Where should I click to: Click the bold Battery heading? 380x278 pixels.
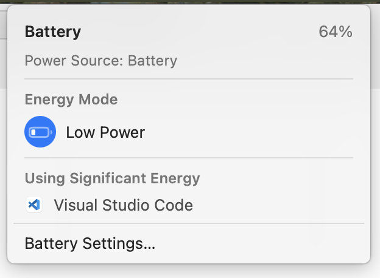coord(53,32)
